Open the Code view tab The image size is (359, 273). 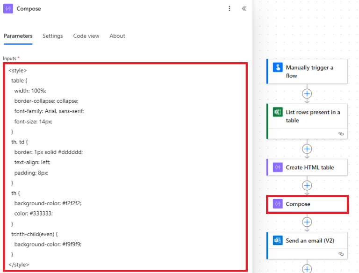[x=86, y=36]
